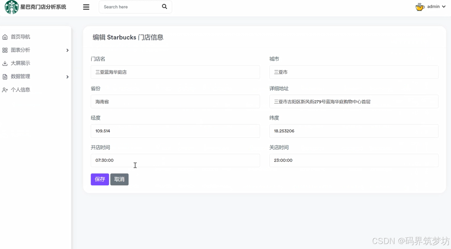Click the 经度 input with 109.514
Viewport: 451px width, 249px height.
175,131
